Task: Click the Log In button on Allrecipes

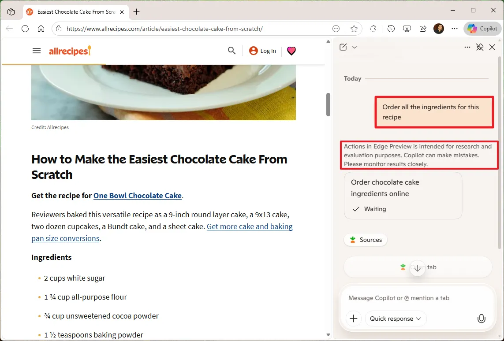Action: pos(262,51)
